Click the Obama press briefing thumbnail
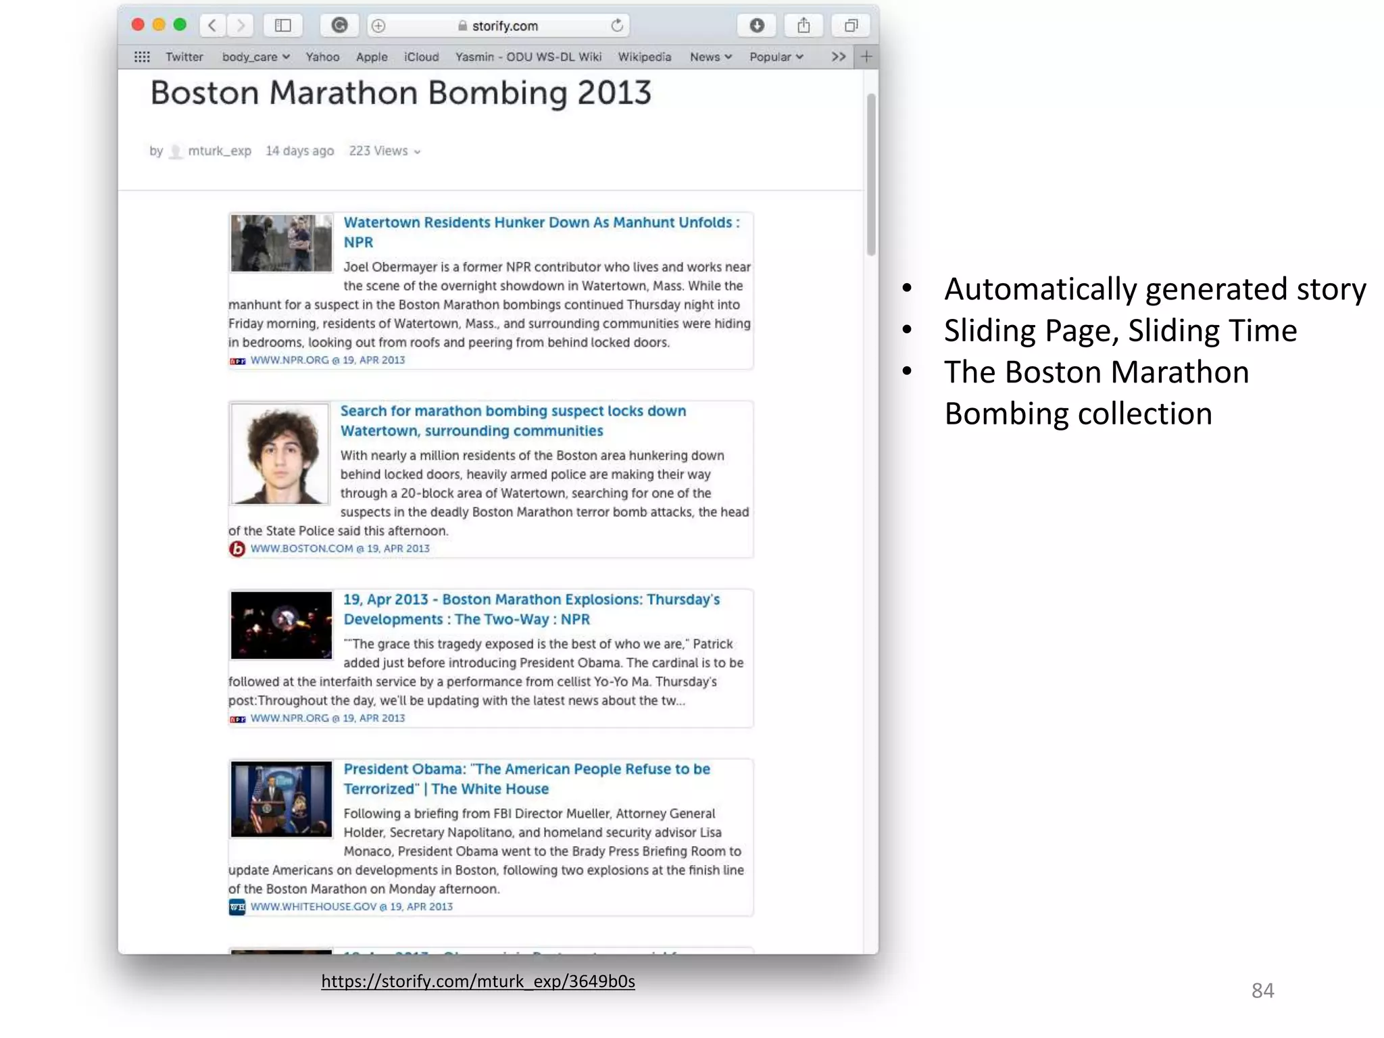 (x=281, y=799)
